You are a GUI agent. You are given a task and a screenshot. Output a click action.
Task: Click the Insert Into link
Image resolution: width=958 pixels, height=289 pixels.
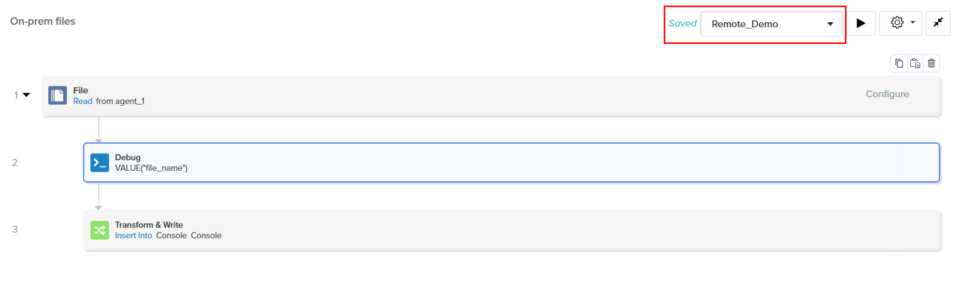(x=133, y=236)
